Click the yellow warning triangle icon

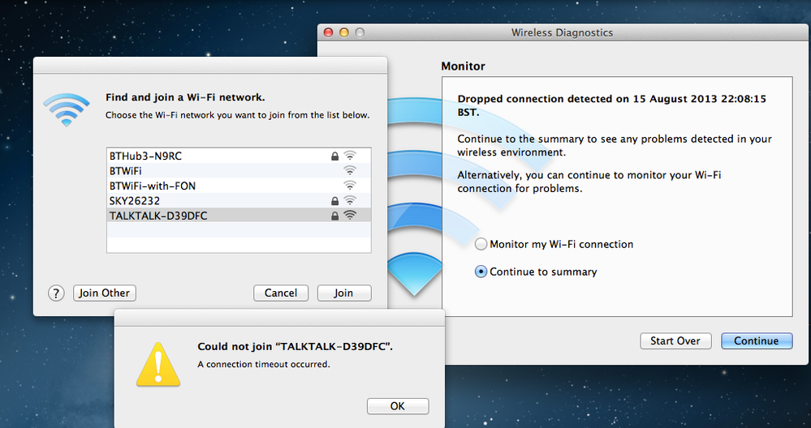click(x=159, y=362)
